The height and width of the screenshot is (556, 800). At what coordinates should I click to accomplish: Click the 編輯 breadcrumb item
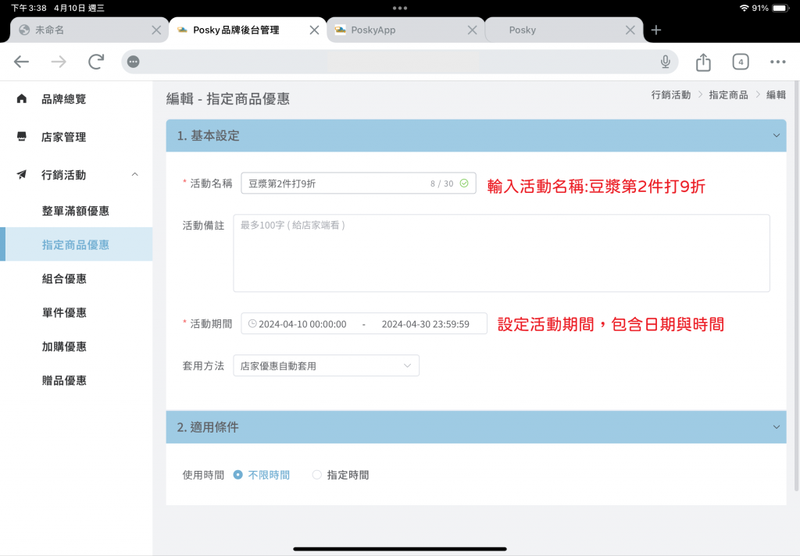click(x=776, y=94)
